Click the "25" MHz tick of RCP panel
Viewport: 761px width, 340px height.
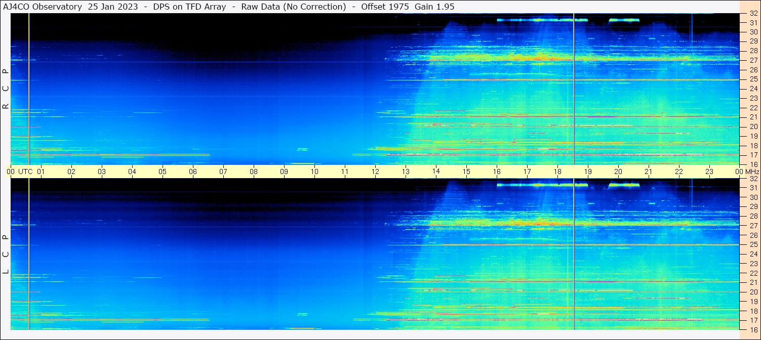(753, 79)
